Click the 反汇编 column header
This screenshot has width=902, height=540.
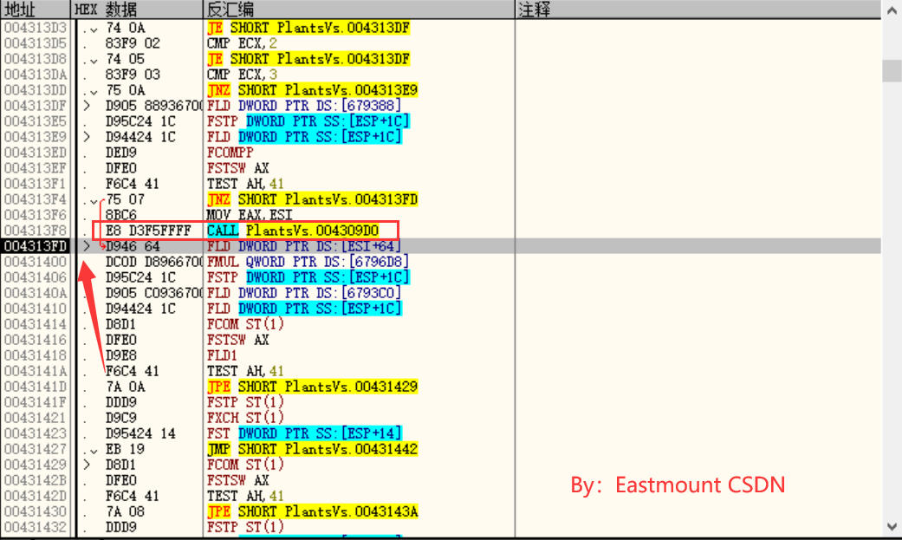tap(359, 10)
